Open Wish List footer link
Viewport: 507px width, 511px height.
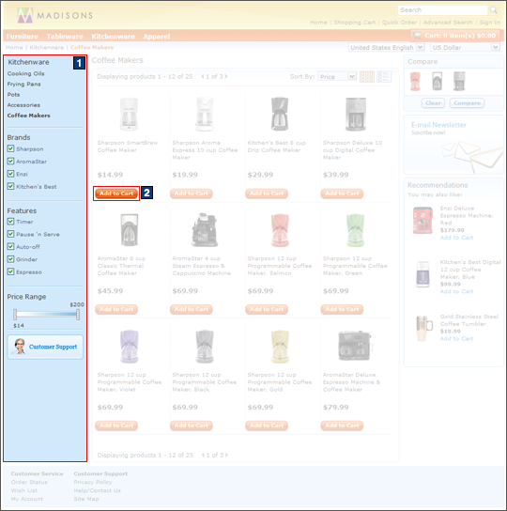click(24, 490)
